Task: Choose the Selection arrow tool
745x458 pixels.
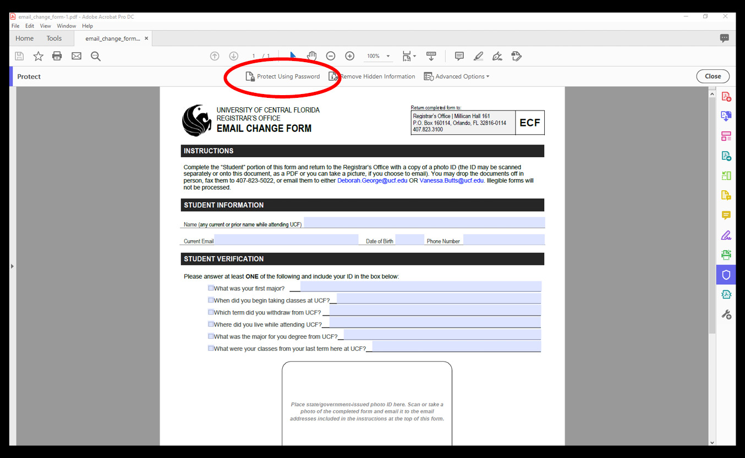Action: click(293, 56)
